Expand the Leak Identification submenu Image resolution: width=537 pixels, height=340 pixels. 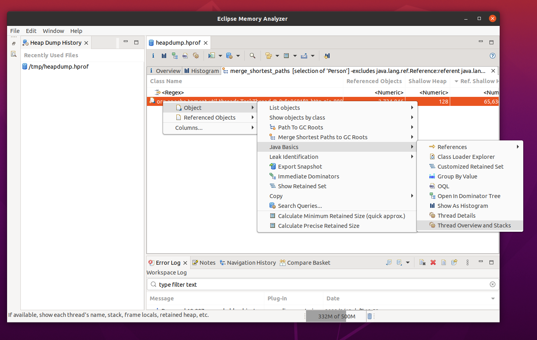(x=337, y=156)
